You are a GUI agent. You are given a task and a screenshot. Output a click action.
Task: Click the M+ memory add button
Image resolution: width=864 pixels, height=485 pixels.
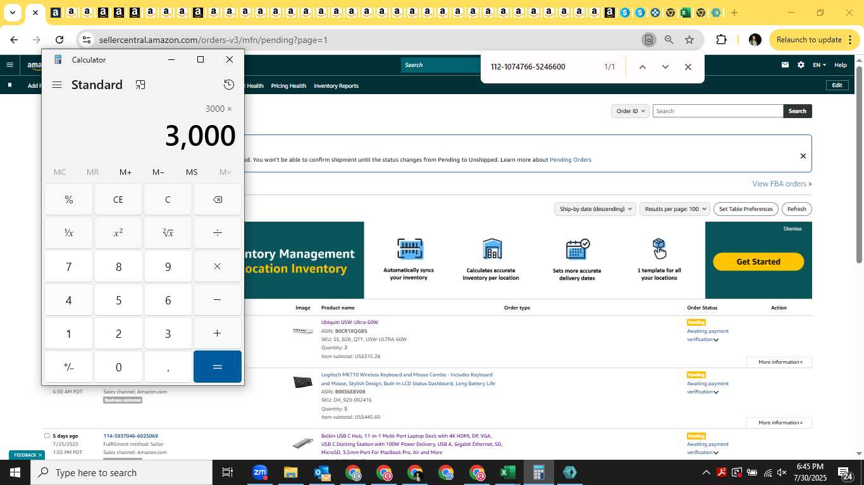click(x=125, y=172)
